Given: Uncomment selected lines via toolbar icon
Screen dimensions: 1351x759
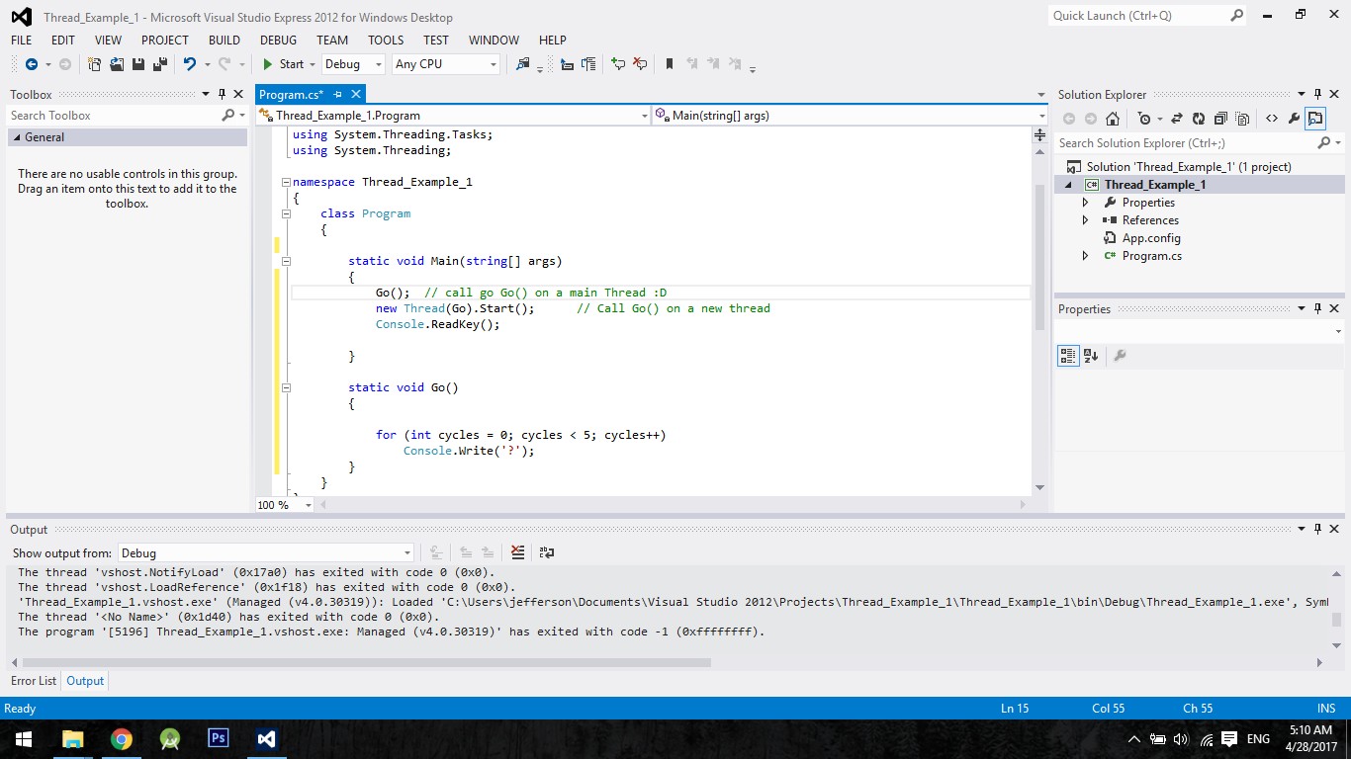Looking at the screenshot, I should (640, 64).
